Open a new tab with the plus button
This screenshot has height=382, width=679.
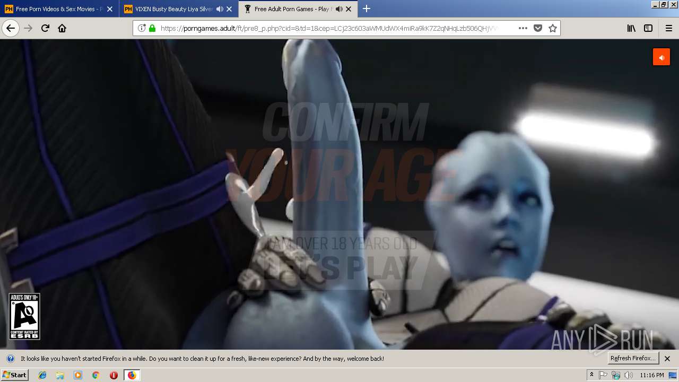366,8
